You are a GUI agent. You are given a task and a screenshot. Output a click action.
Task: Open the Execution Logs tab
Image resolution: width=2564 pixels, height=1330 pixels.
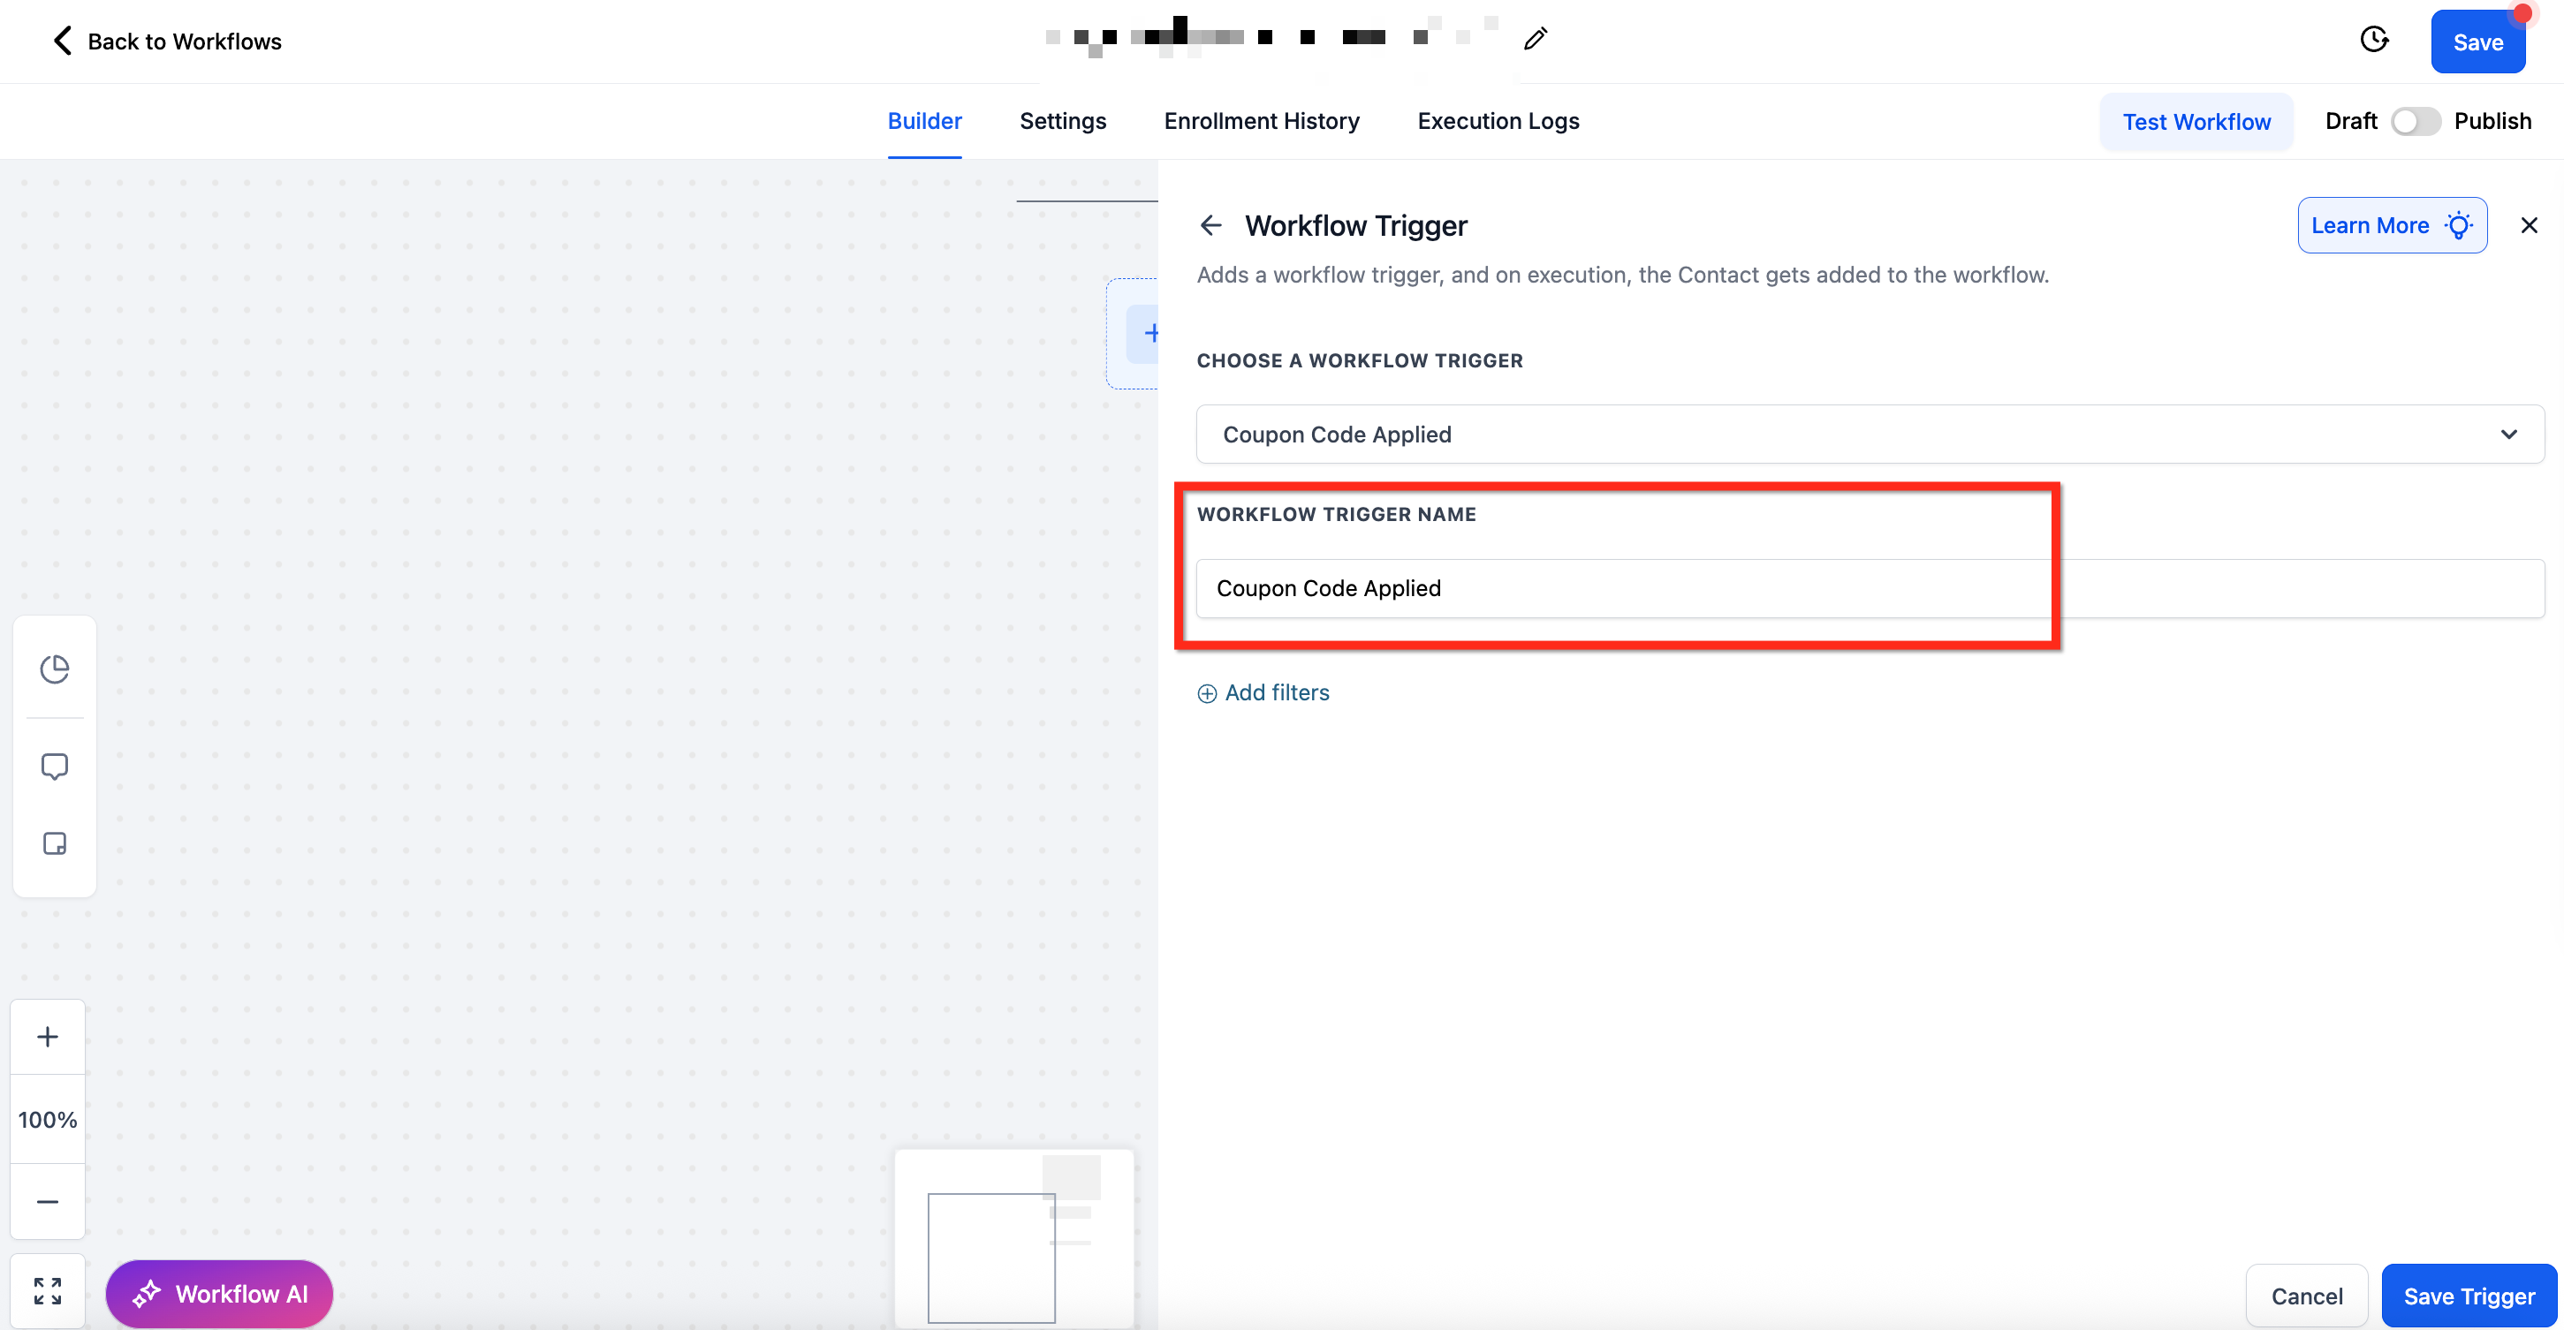point(1497,121)
